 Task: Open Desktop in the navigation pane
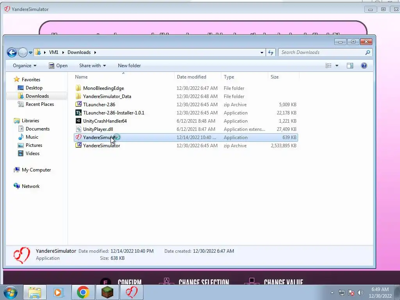tap(34, 88)
